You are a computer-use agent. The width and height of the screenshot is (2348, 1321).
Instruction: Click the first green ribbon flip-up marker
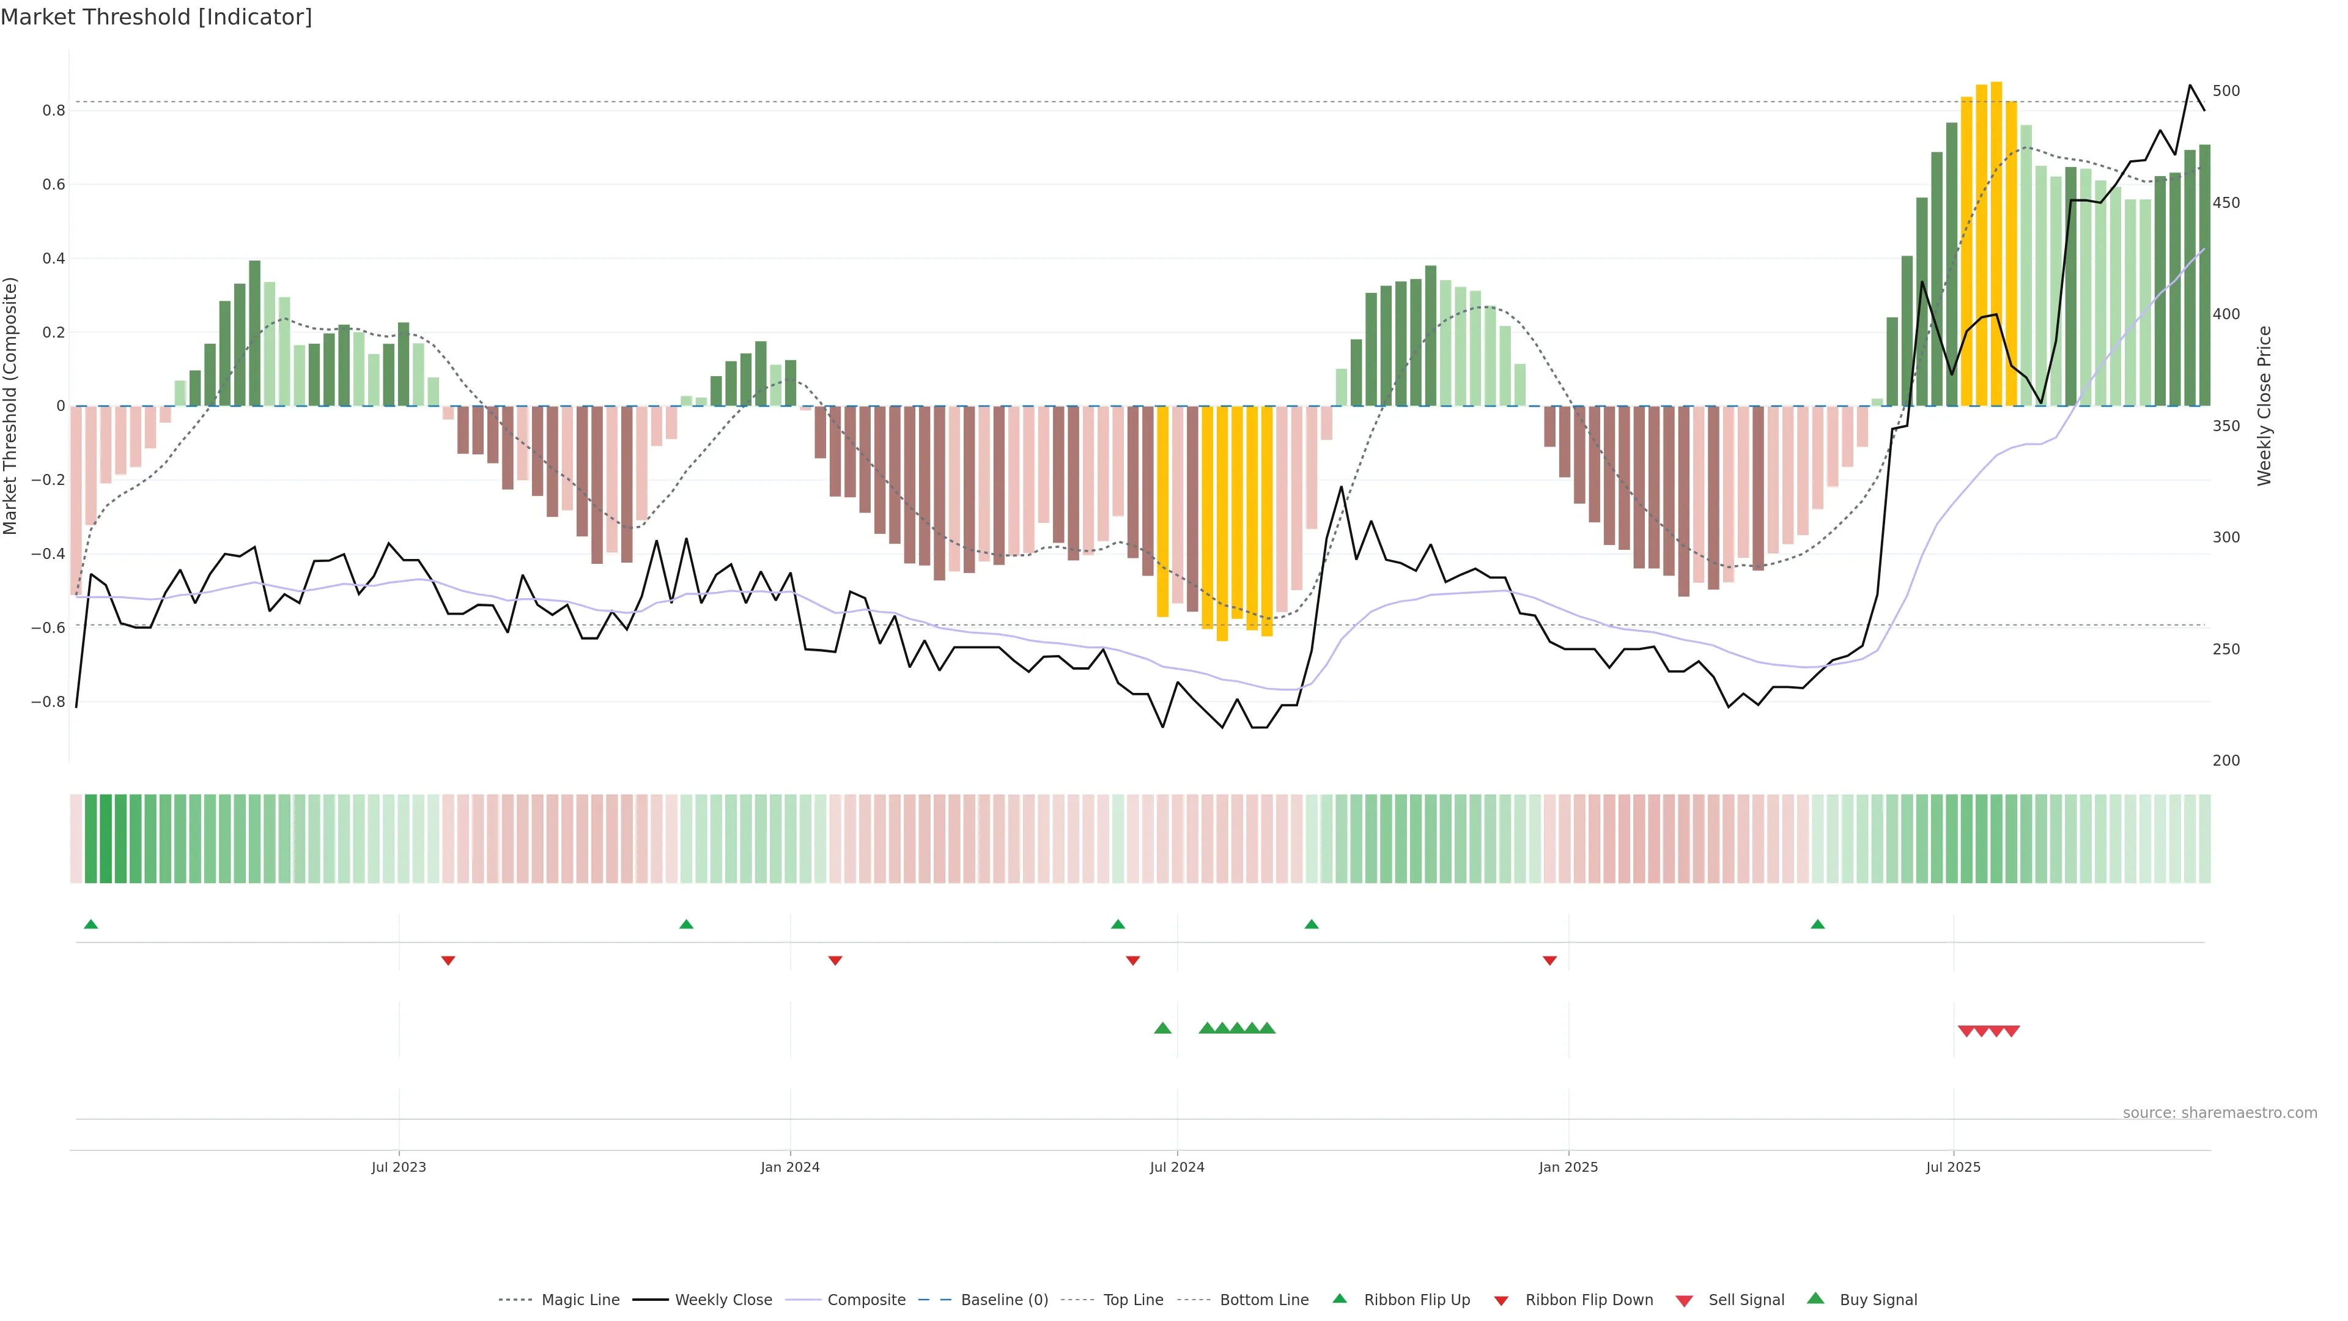(x=90, y=925)
